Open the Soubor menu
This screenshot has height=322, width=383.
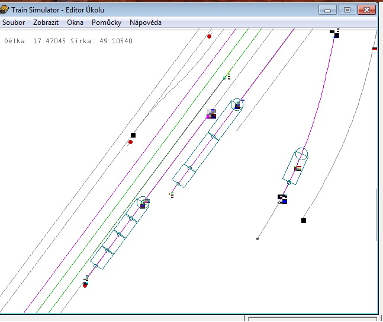point(14,23)
